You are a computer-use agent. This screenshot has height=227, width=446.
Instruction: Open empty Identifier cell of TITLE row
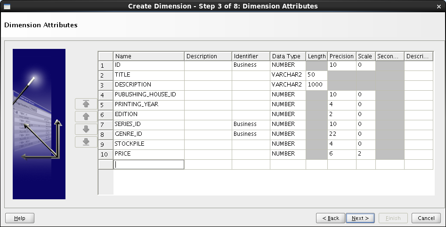[251, 76]
